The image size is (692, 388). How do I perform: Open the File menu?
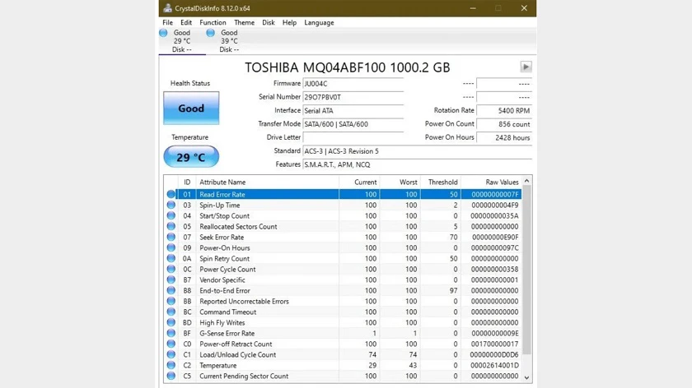click(x=168, y=22)
